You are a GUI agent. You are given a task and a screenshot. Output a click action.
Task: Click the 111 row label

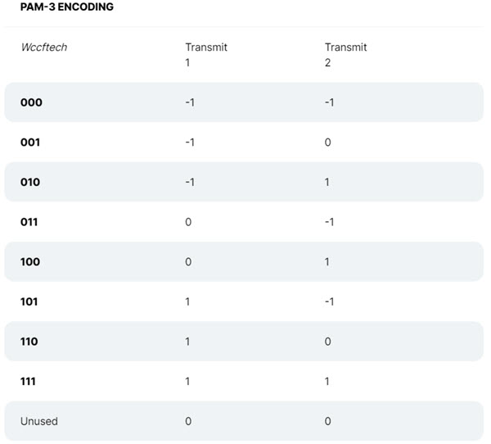tap(28, 381)
